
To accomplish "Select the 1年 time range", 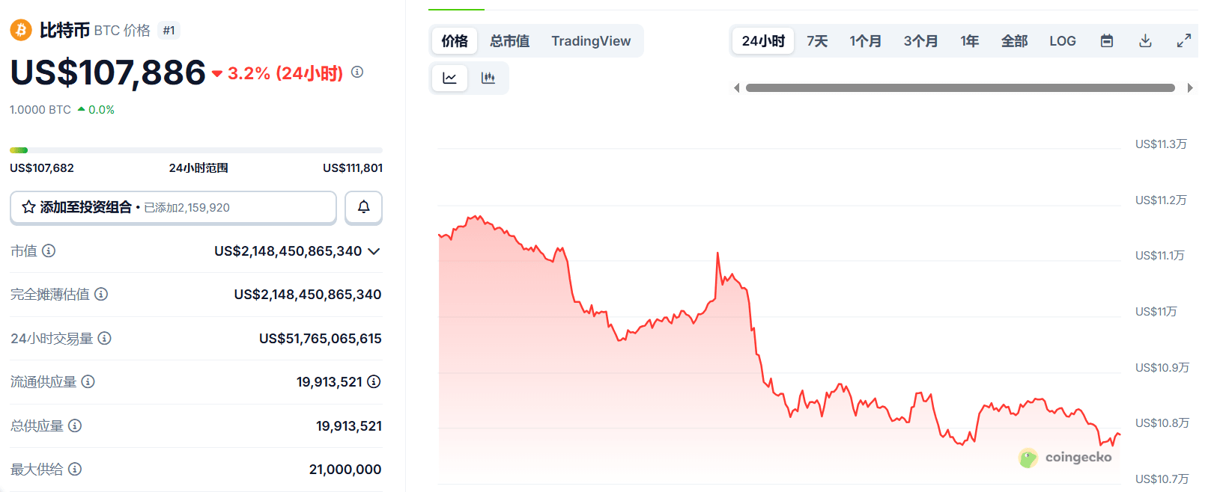I will click(x=970, y=41).
